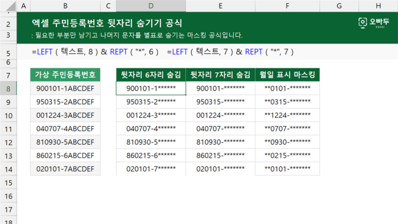
Task: Select cell 040707-4ABCDEF
Action: coord(65,129)
